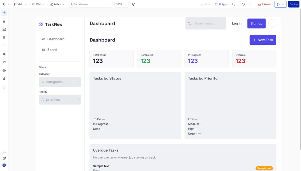301x171 pixels.
Task: Open the curly braces Backend icon
Action: coord(4,46)
